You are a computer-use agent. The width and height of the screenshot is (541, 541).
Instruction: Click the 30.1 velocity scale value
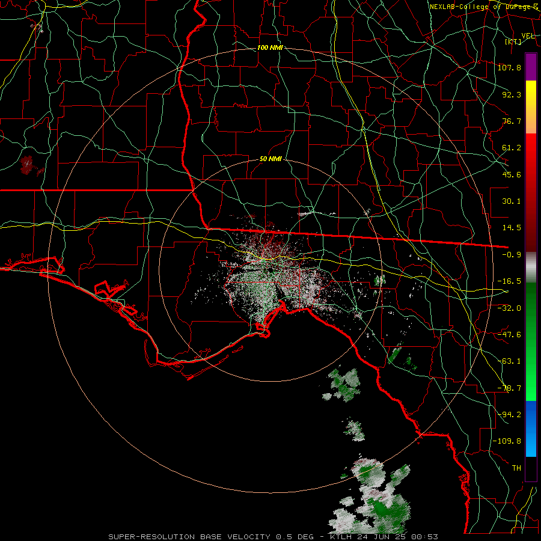pos(512,201)
